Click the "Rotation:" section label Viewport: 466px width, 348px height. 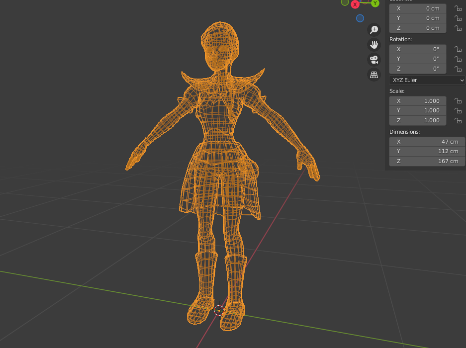pyautogui.click(x=401, y=40)
